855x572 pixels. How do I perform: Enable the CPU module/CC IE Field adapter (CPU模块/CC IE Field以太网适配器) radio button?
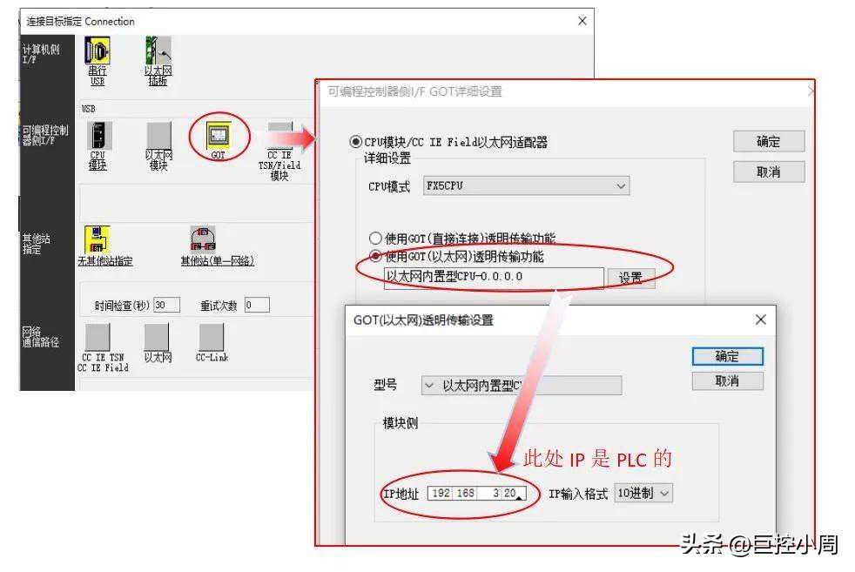click(355, 142)
